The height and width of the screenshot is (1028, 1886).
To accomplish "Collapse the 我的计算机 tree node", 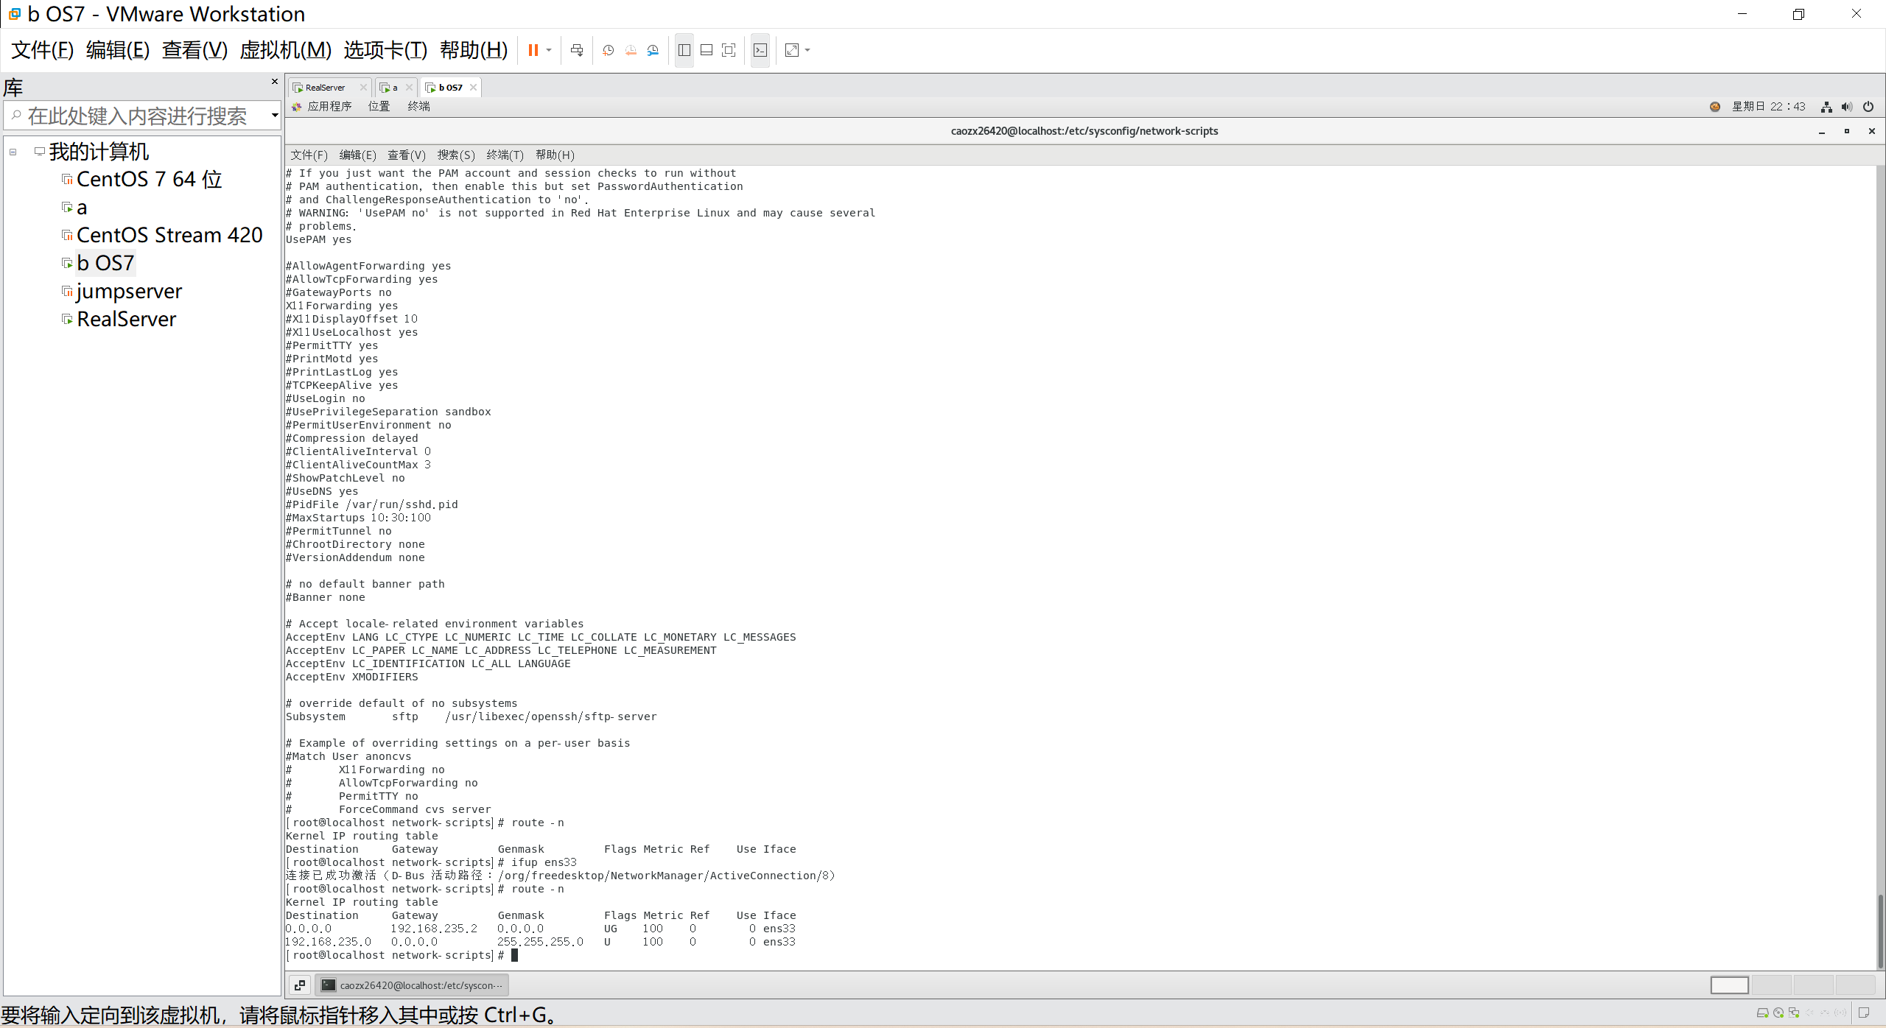I will 13,152.
